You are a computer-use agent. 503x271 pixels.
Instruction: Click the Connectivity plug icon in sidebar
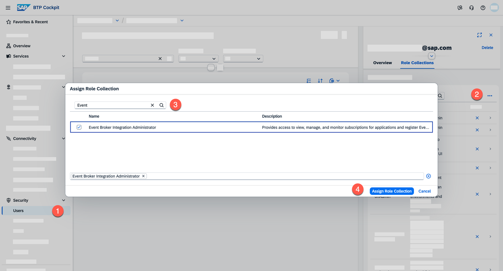pos(9,138)
